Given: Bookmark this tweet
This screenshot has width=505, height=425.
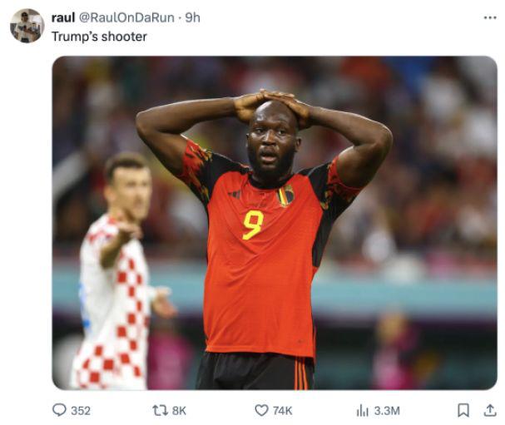Looking at the screenshot, I should coord(463,411).
